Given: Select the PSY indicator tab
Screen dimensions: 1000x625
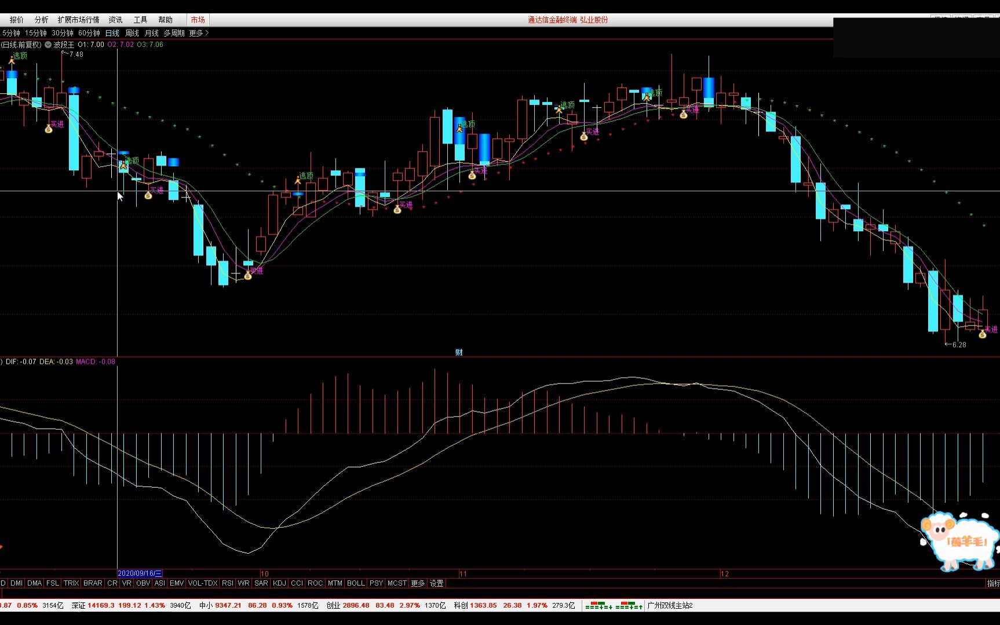Looking at the screenshot, I should point(376,583).
